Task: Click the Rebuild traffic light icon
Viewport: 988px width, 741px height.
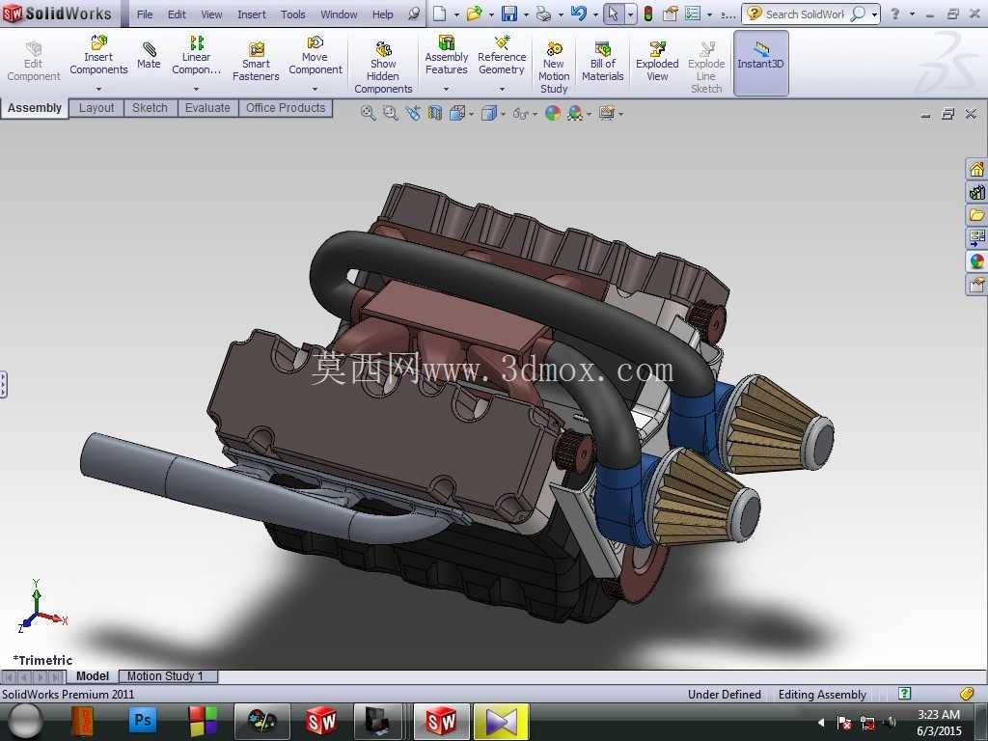Action: tap(647, 14)
